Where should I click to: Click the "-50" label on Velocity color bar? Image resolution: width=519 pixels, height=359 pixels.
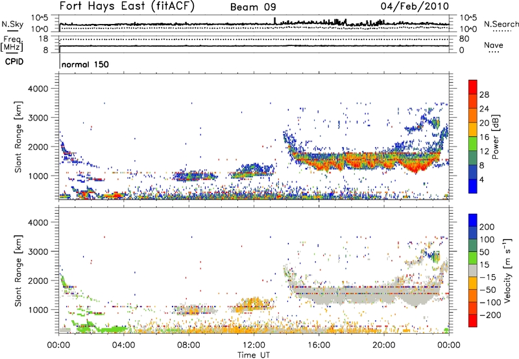pyautogui.click(x=487, y=290)
